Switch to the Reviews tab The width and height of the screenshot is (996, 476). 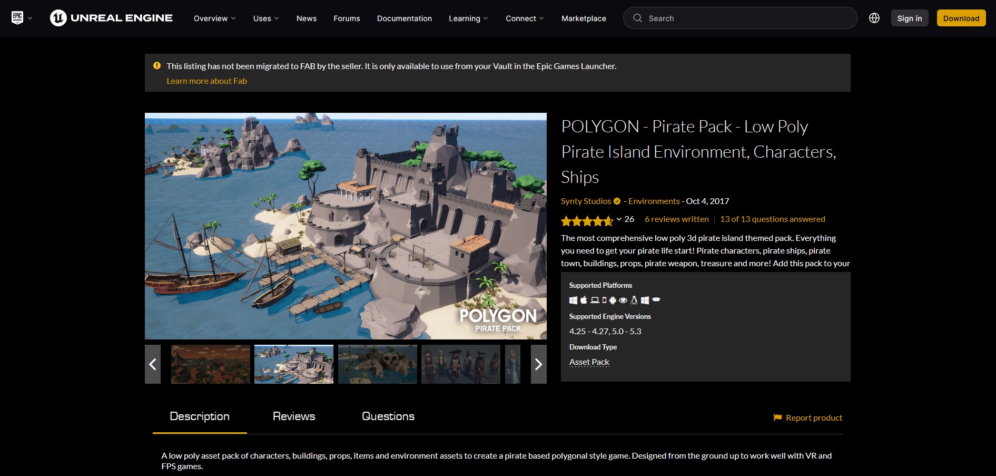(x=294, y=416)
